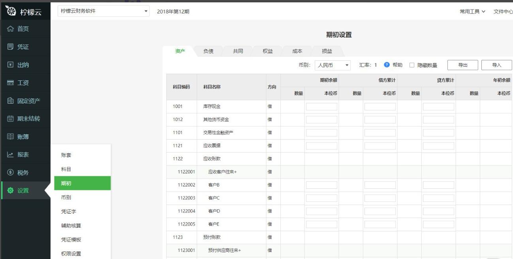Expand the 常用工具 dropdown menu
This screenshot has height=259, width=513.
[x=472, y=11]
